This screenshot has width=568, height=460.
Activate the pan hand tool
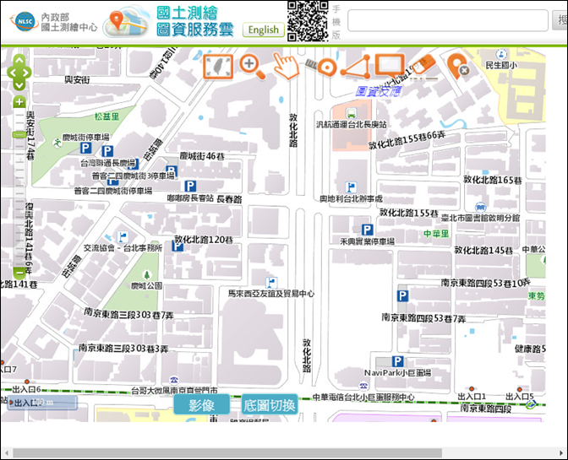(287, 66)
